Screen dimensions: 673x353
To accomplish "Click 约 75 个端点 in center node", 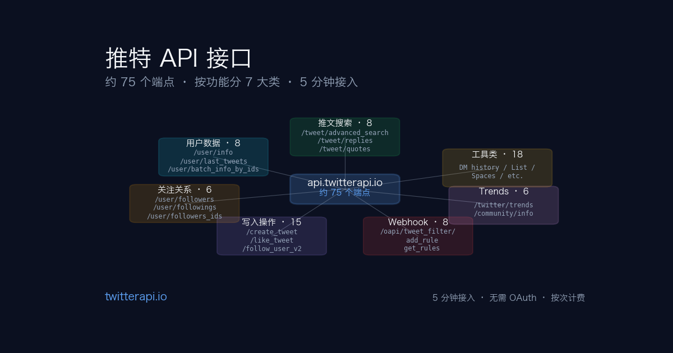I will pos(345,192).
